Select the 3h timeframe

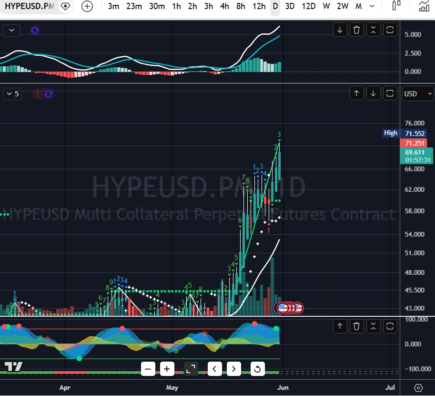click(208, 6)
